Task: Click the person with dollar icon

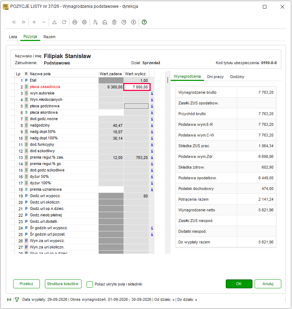Action: coord(95,22)
